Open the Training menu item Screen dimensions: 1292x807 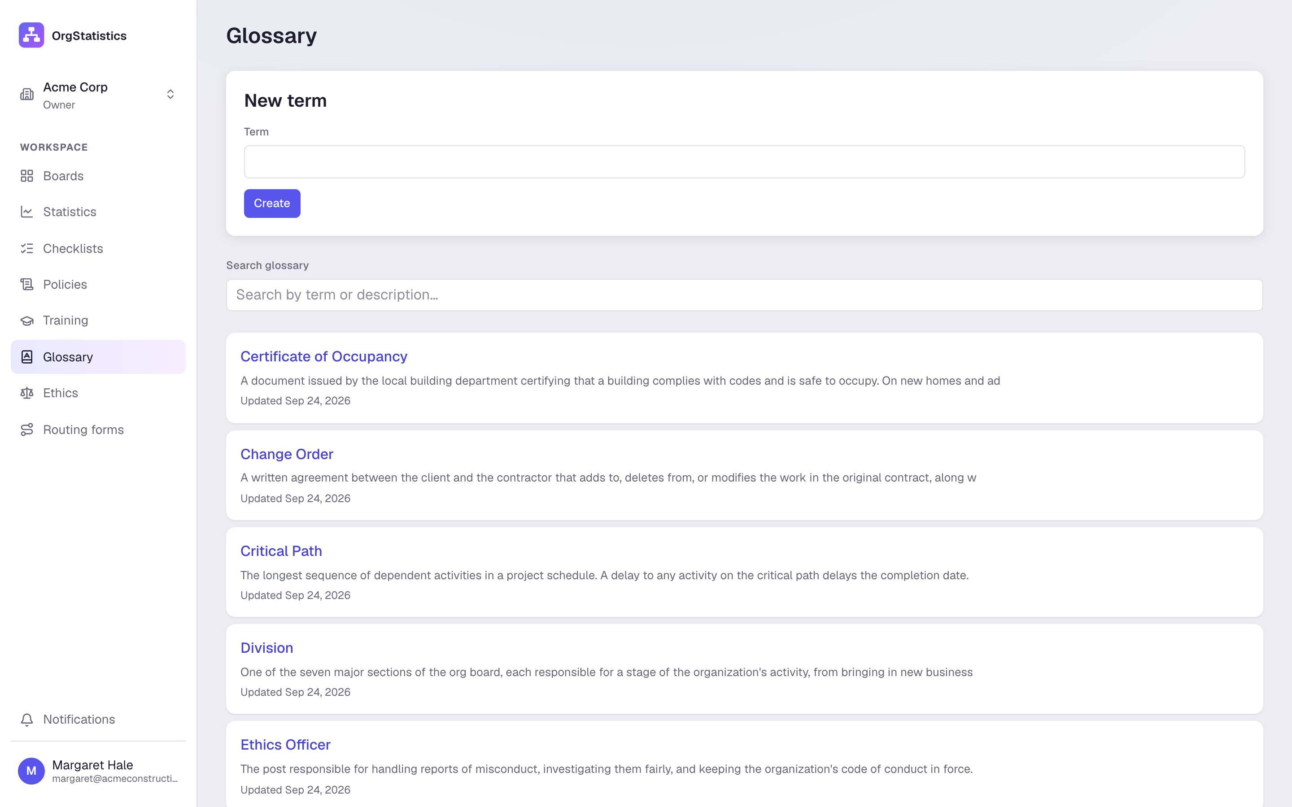(x=98, y=320)
